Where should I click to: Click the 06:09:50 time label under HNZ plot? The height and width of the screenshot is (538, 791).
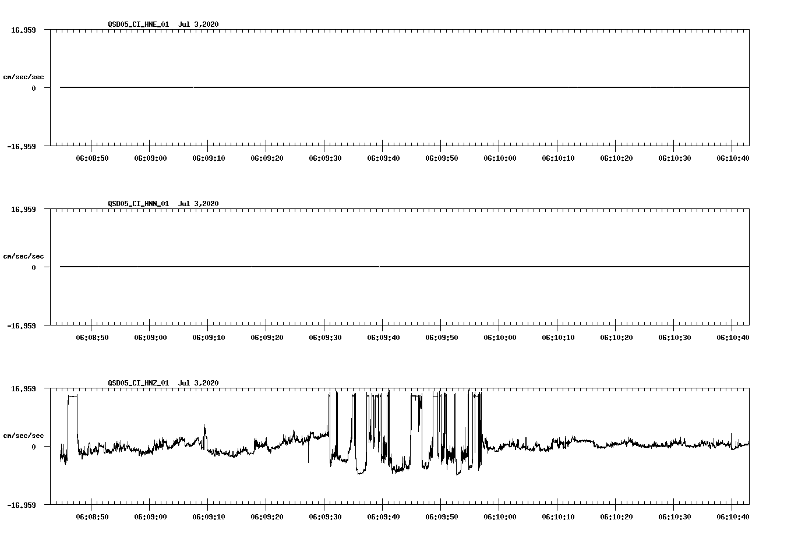[442, 517]
